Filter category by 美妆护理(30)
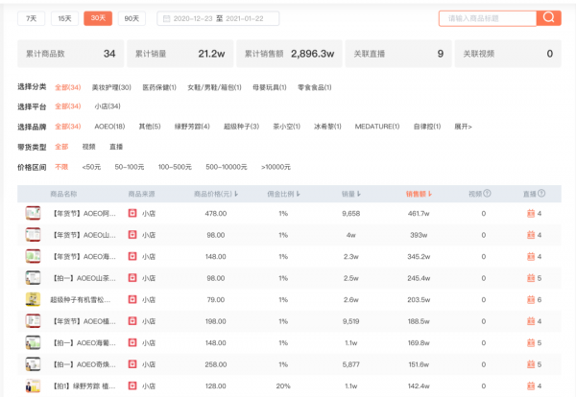The image size is (576, 397). click(x=111, y=87)
